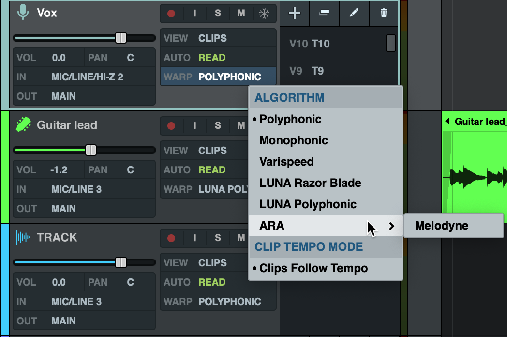The height and width of the screenshot is (337, 507).
Task: Freeze the Vox track with the snowflake icon
Action: (265, 14)
